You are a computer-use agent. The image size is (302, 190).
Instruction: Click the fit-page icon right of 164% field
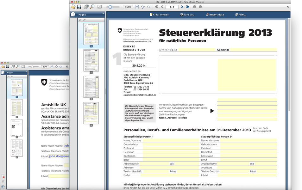(x=137, y=7)
